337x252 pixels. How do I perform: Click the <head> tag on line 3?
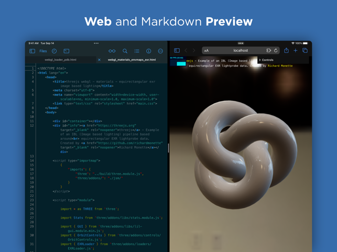tap(51, 77)
